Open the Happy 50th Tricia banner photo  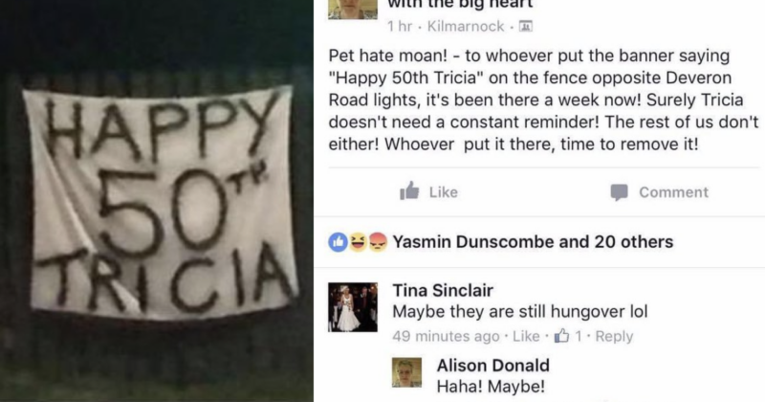tap(157, 201)
